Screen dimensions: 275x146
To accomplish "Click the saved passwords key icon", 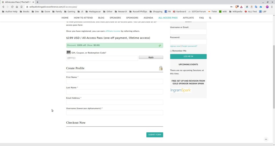I will (x=231, y=7).
